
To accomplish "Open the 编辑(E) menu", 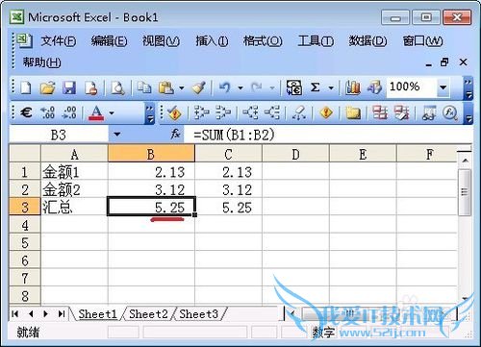I will click(109, 41).
